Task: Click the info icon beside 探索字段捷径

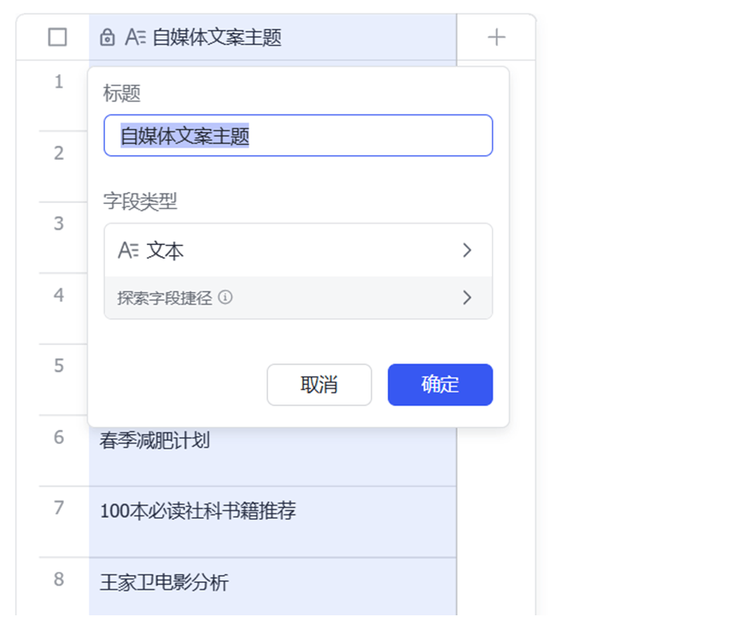Action: point(225,297)
